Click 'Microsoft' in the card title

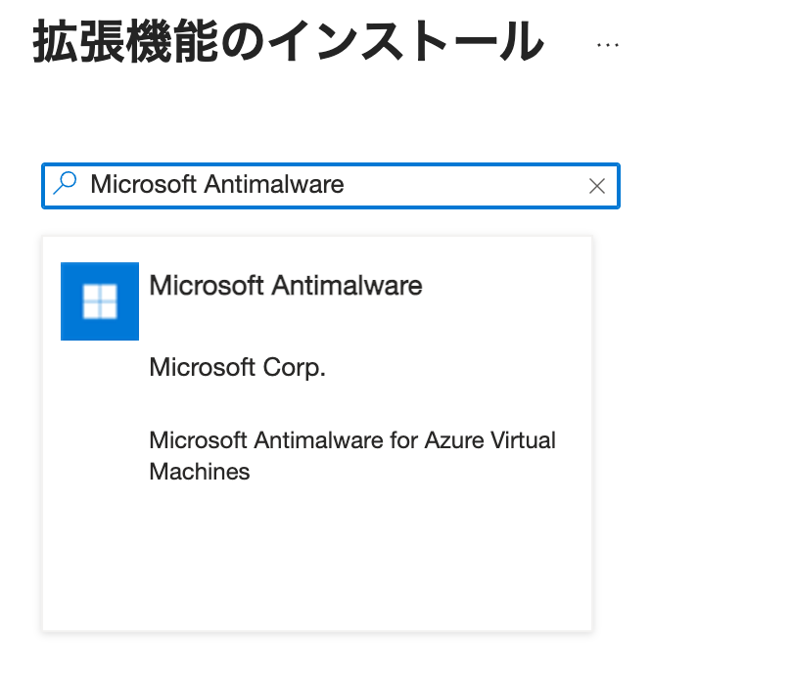coord(207,286)
